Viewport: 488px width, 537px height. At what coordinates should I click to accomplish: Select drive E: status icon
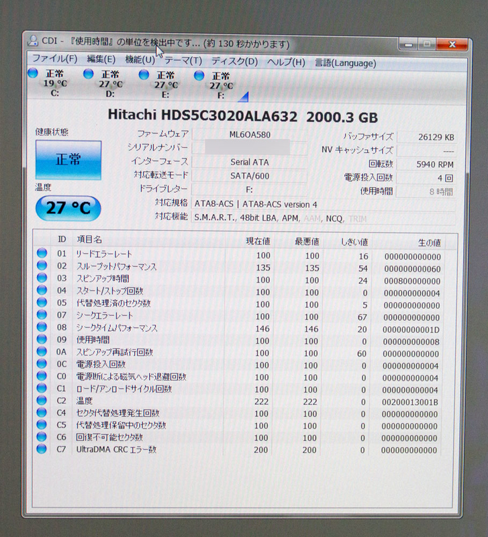coord(144,75)
